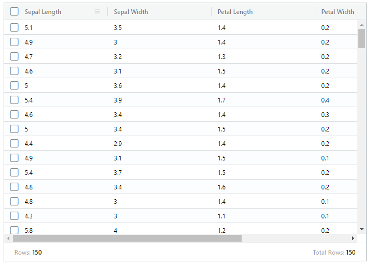377x266 pixels.
Task: Sort by Sepal Width column header
Action: tap(131, 11)
